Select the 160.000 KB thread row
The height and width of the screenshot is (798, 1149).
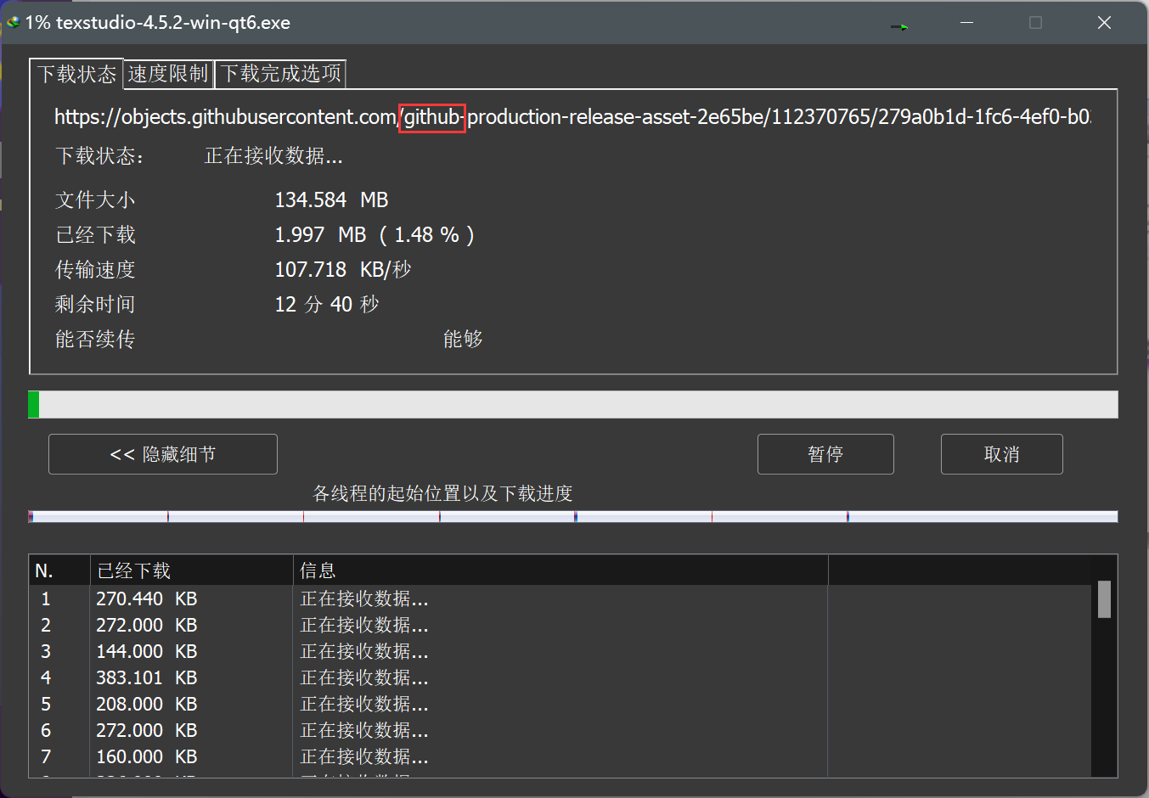click(x=560, y=756)
